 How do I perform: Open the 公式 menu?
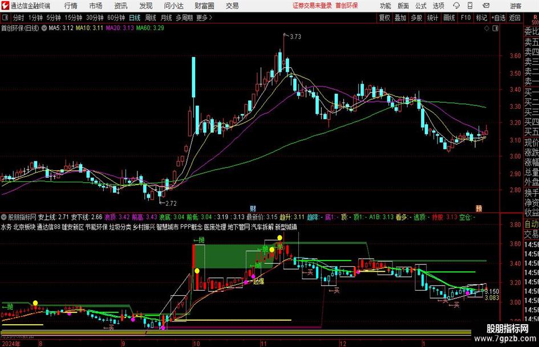421,6
